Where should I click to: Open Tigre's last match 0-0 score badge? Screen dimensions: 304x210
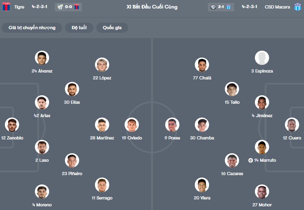click(x=68, y=7)
